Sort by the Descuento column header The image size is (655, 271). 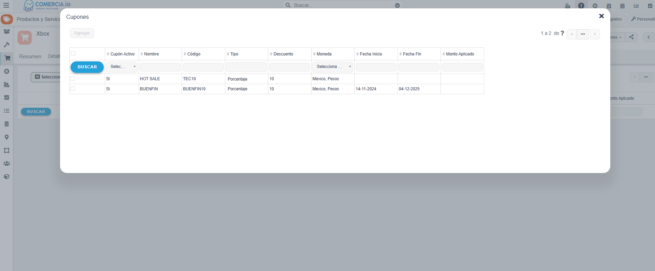pos(283,54)
